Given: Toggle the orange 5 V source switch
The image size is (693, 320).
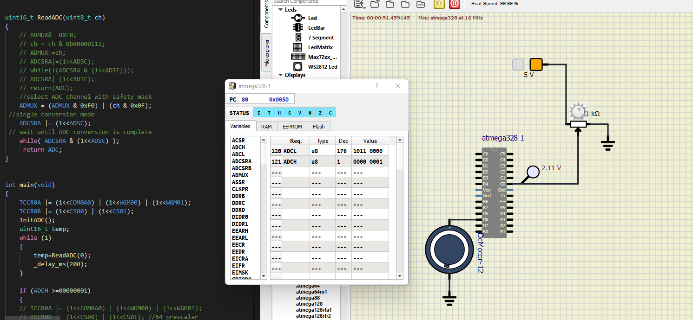Looking at the screenshot, I should [x=536, y=64].
